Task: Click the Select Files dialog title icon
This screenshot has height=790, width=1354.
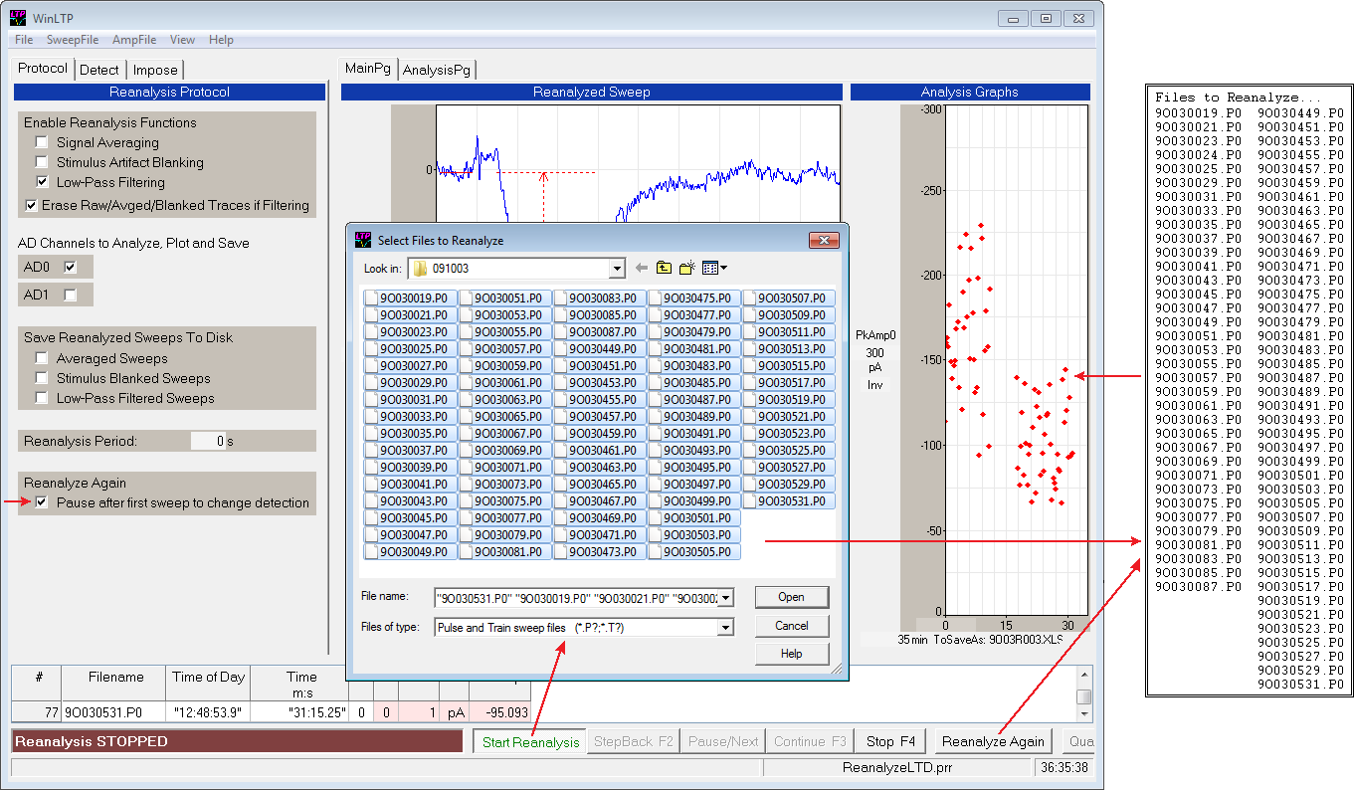Action: [363, 241]
